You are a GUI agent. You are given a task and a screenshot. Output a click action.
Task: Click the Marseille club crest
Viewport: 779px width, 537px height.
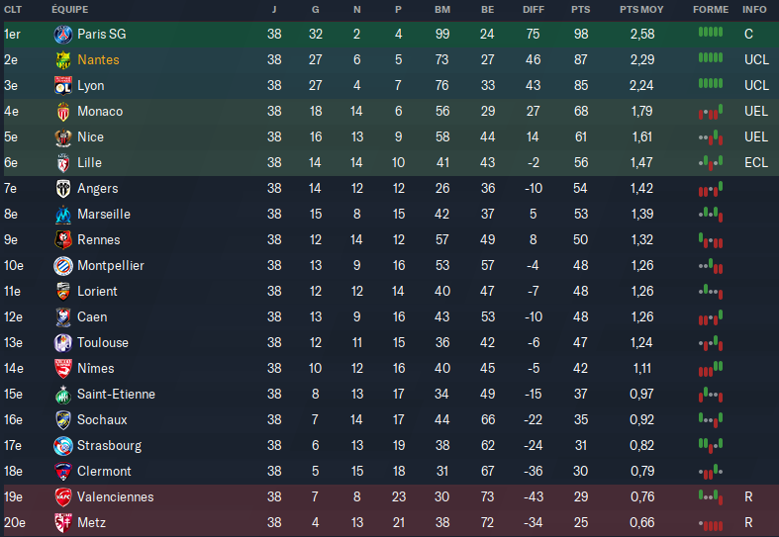[x=63, y=215]
